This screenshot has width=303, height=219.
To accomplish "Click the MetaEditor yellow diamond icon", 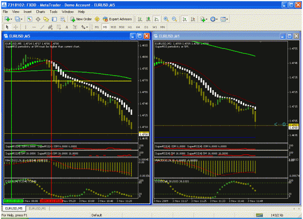I will click(97, 19).
